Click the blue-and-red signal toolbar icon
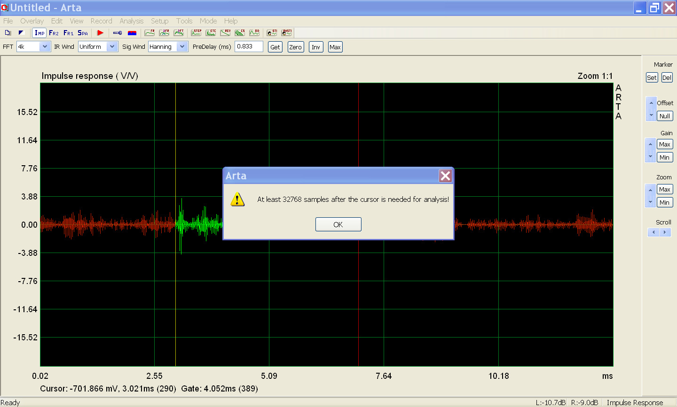677x407 pixels. point(132,33)
